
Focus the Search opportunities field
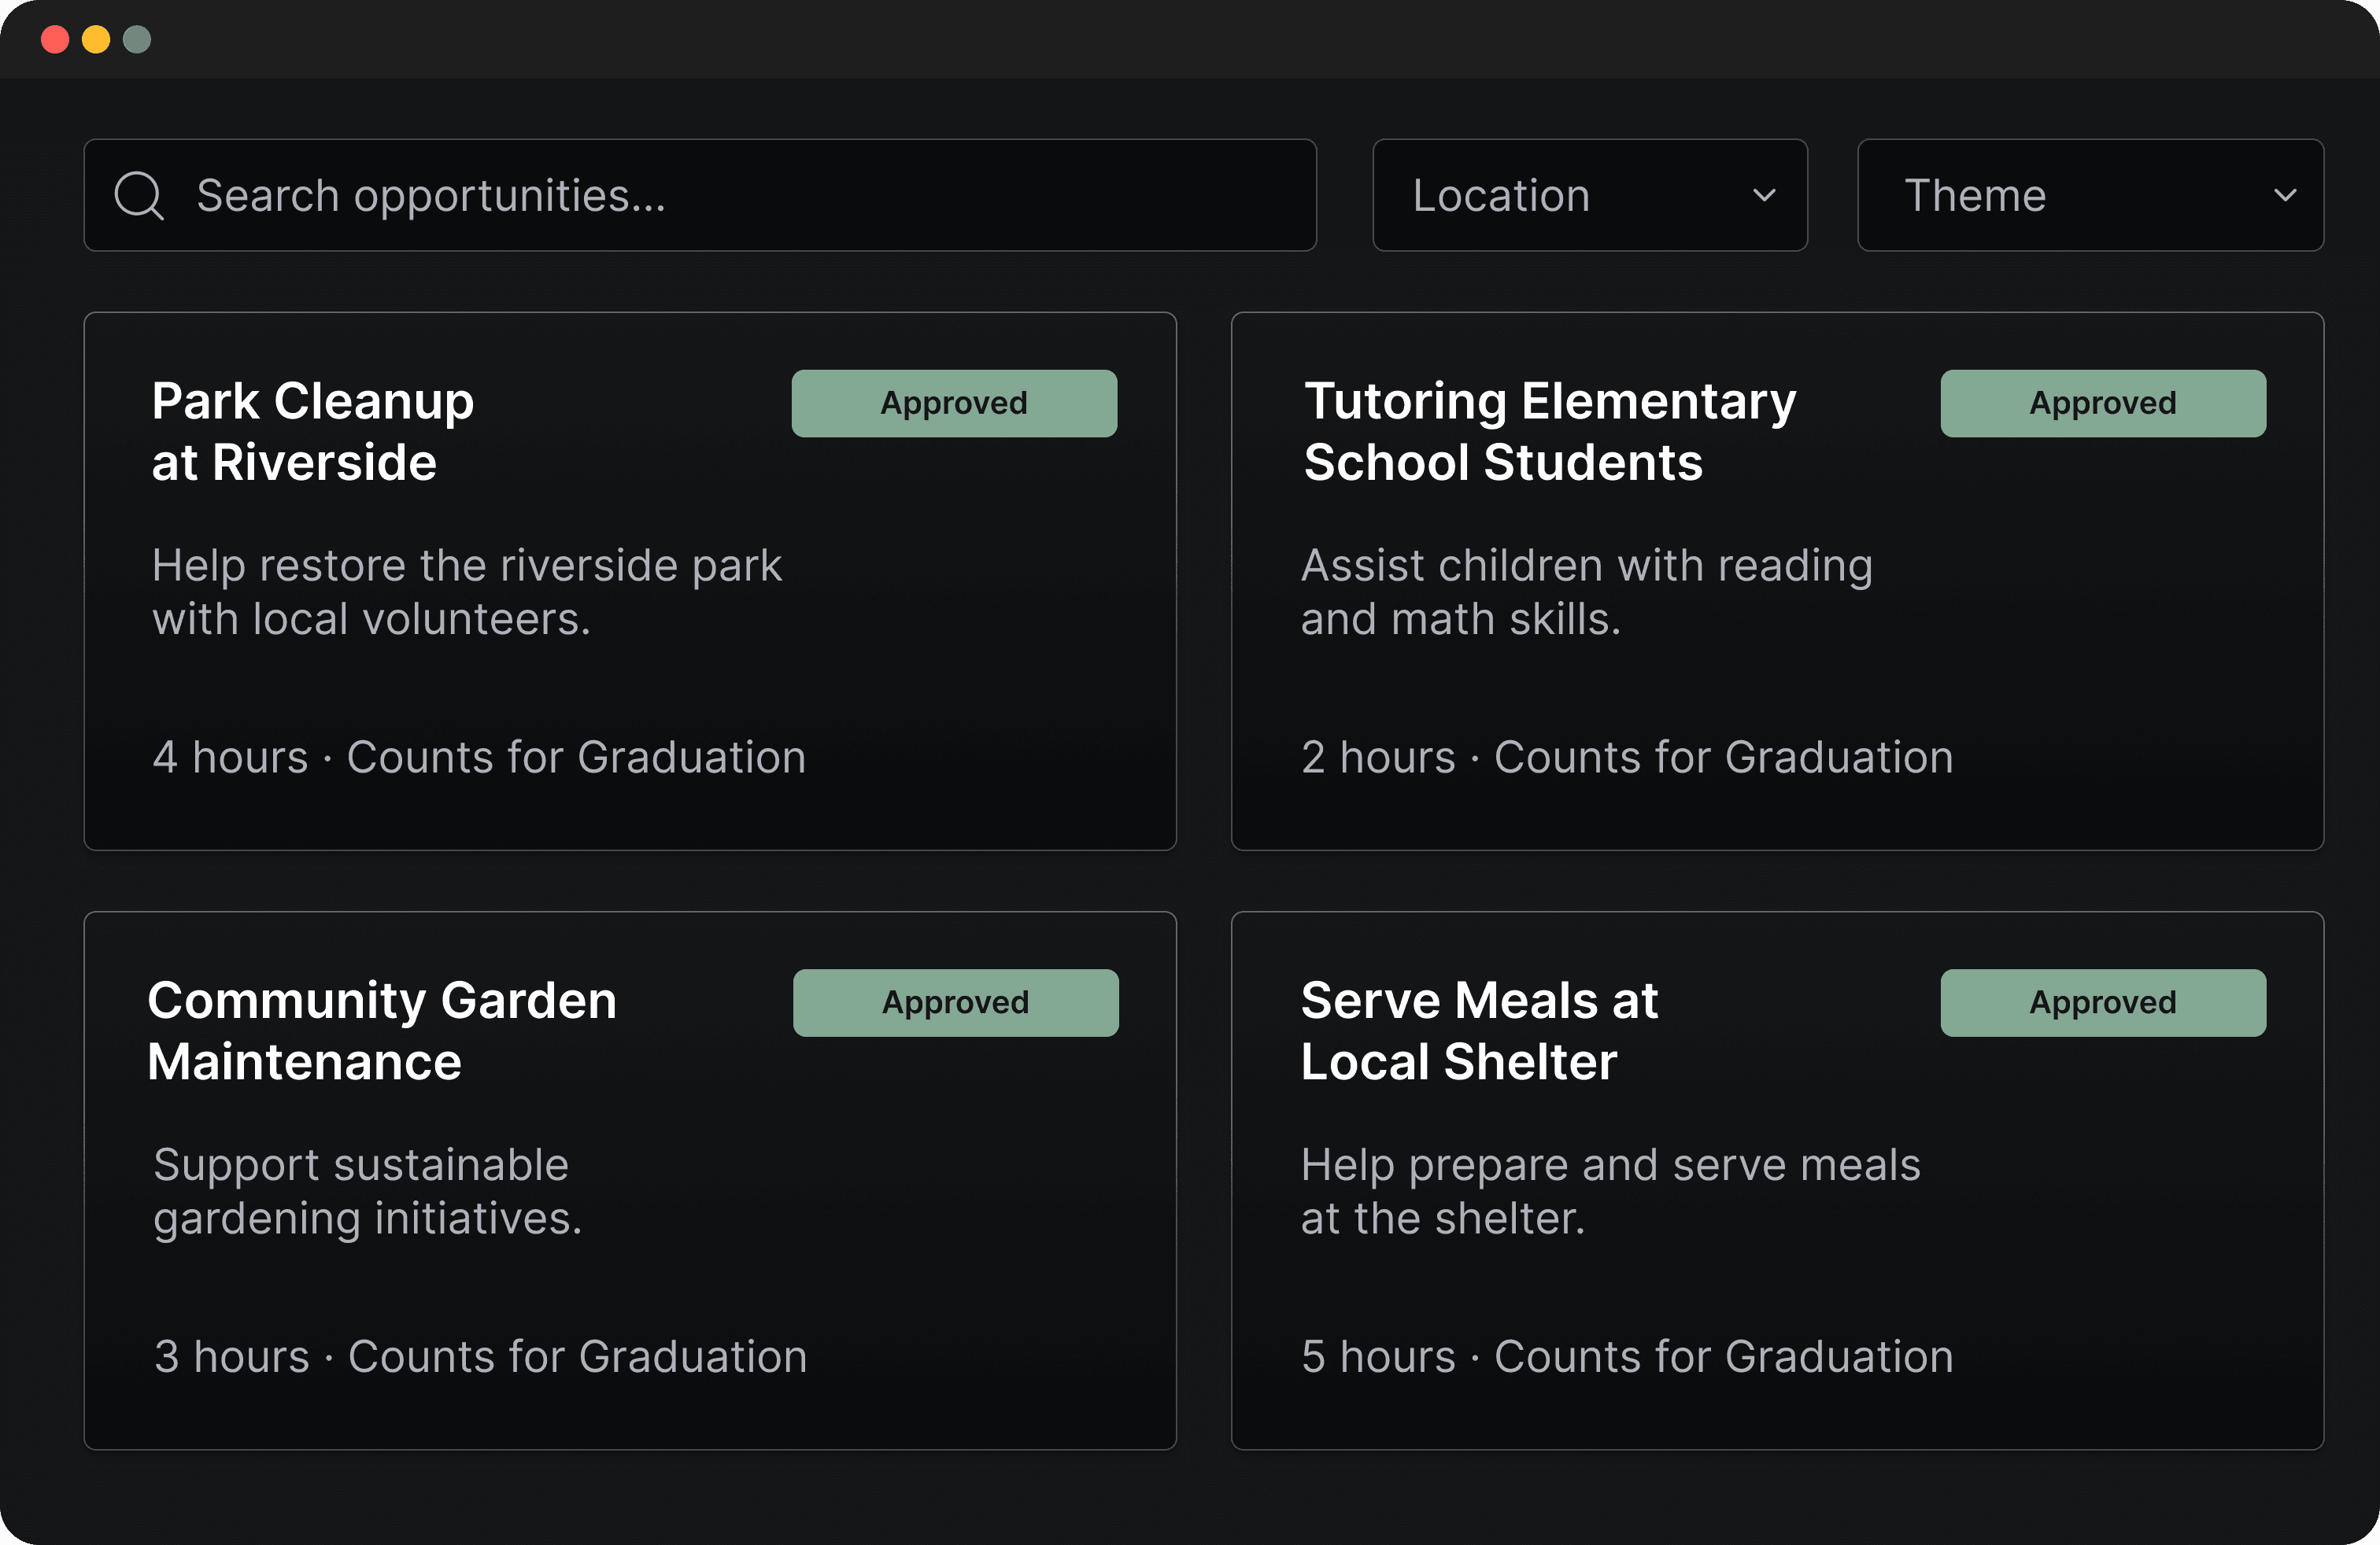coord(700,195)
